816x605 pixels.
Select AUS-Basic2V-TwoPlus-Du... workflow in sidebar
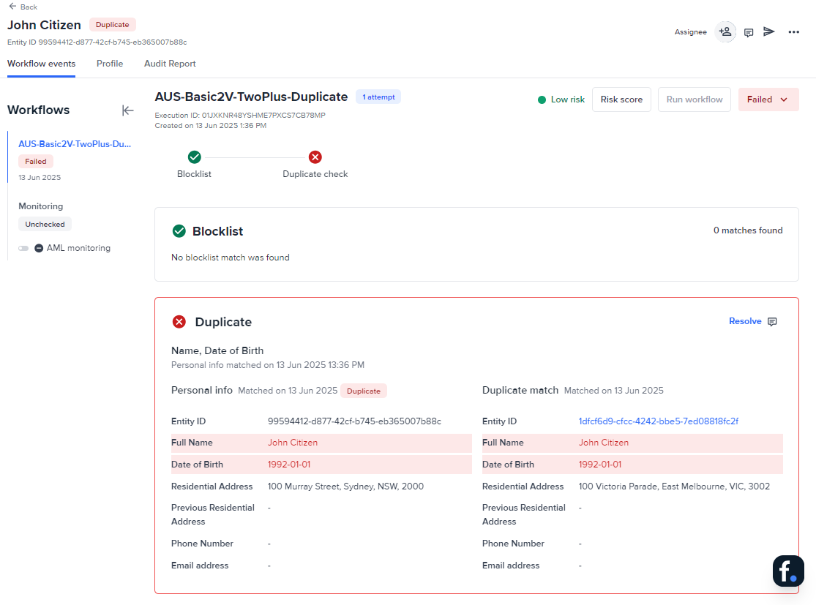point(75,144)
